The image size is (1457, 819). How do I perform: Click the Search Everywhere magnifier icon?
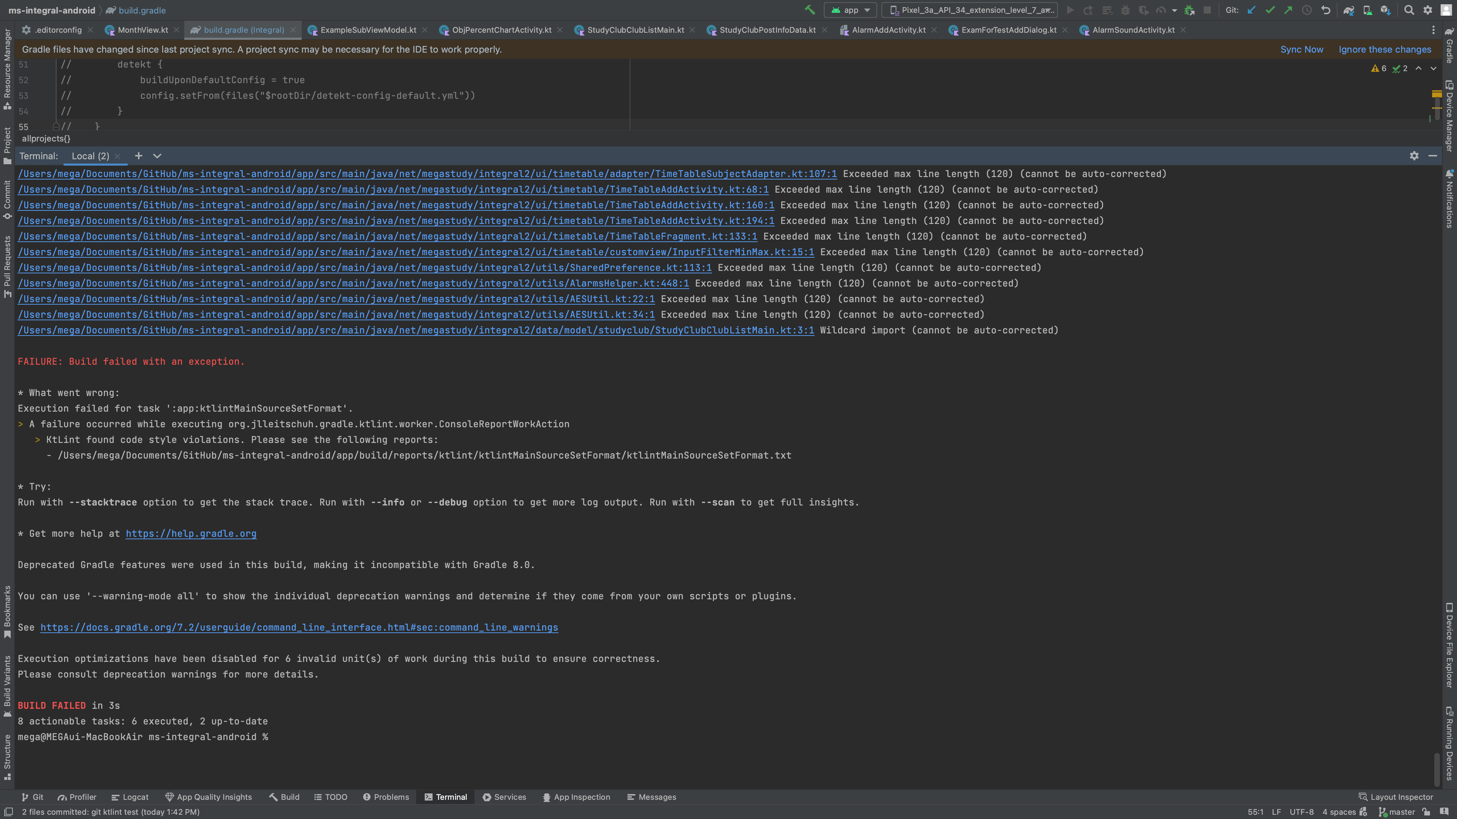coord(1409,10)
